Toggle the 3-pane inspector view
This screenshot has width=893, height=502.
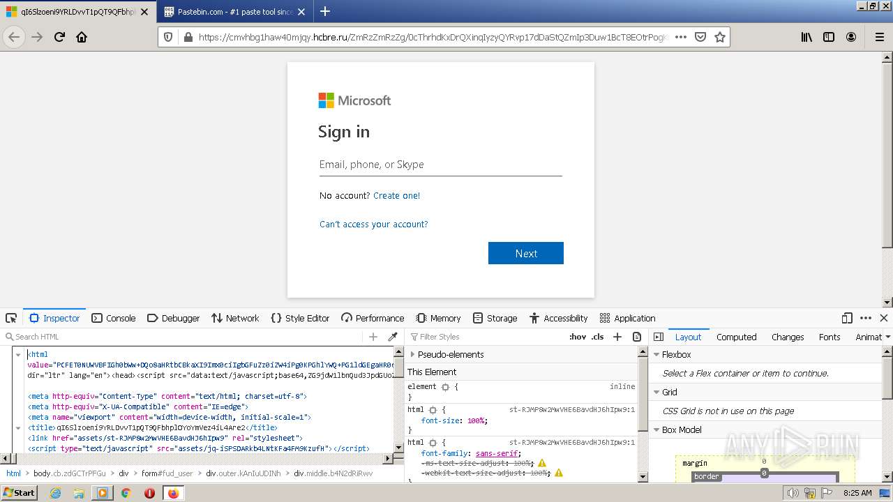point(658,337)
